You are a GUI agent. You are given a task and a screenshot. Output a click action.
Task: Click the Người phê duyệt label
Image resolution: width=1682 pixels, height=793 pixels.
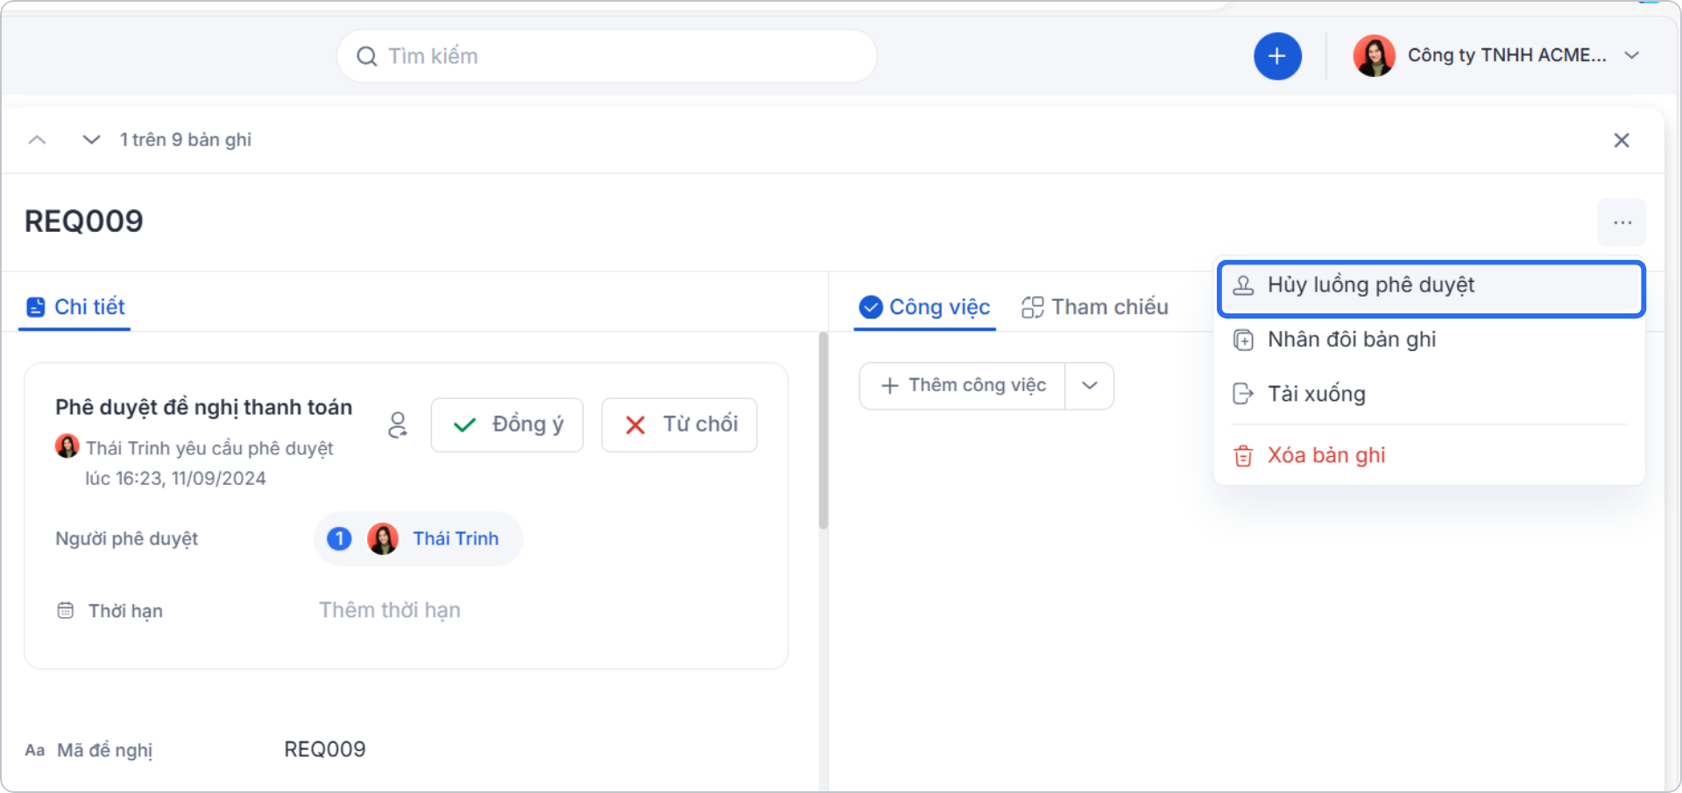click(127, 538)
